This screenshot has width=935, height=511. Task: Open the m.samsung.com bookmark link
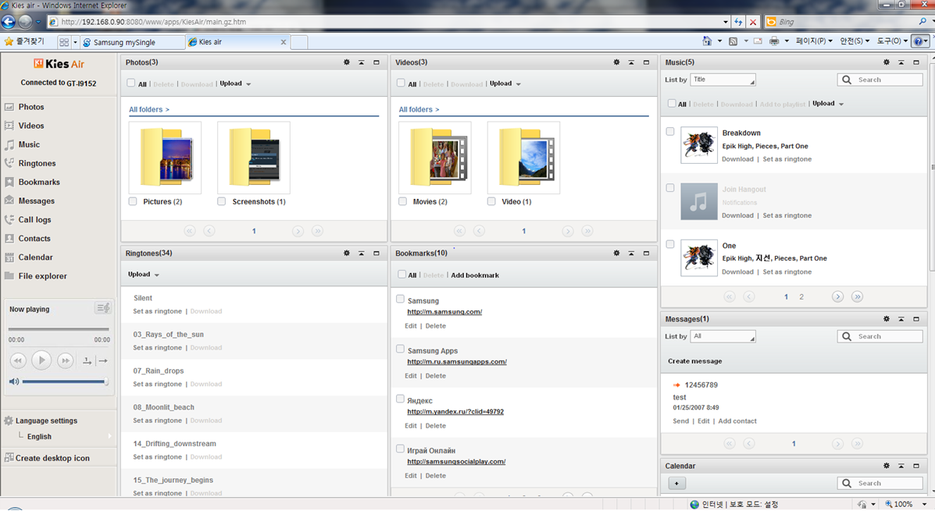pyautogui.click(x=444, y=312)
